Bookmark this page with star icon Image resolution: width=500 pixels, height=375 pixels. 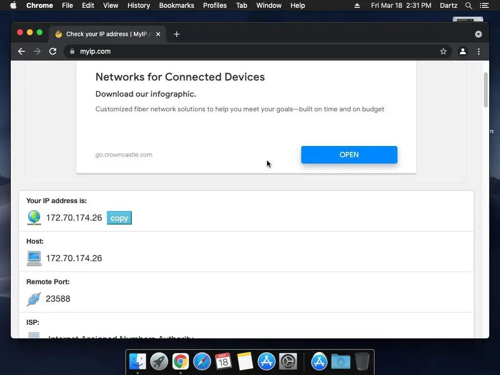tap(443, 51)
